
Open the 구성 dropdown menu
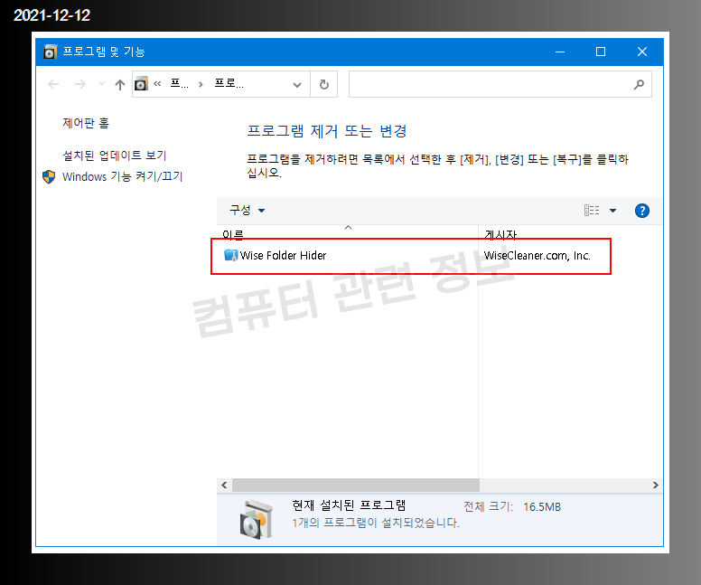coord(248,211)
